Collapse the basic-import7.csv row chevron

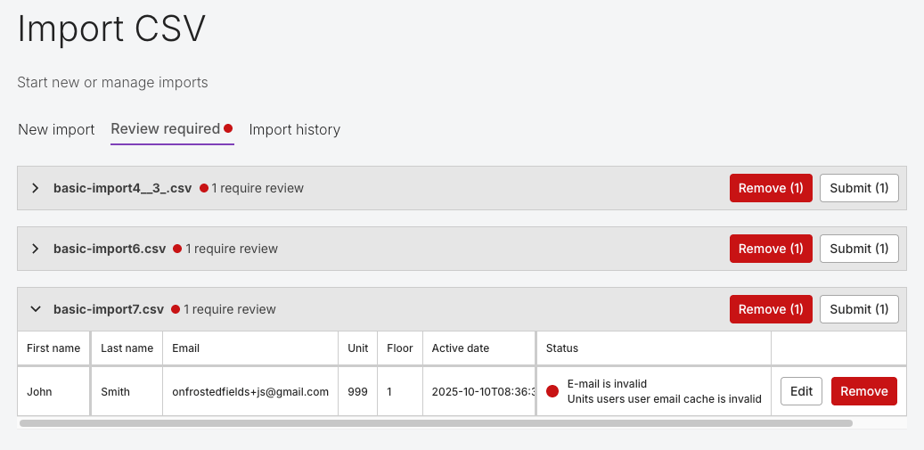point(35,309)
